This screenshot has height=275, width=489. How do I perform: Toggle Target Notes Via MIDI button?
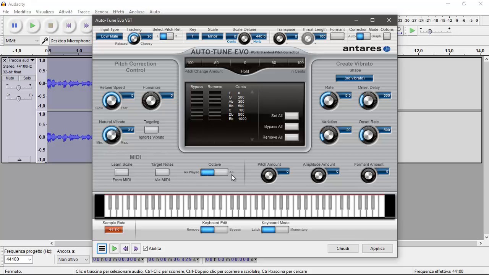coord(162,172)
